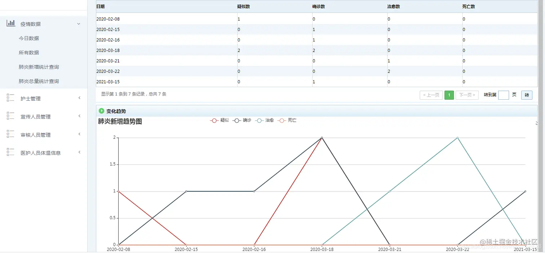The image size is (545, 253).
Task: Toggle the 疑似 series in chart legend
Action: [220, 121]
